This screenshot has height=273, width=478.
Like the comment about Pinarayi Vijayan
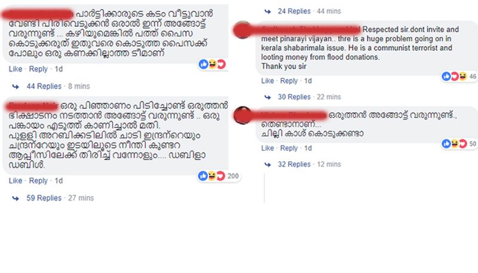coord(267,81)
